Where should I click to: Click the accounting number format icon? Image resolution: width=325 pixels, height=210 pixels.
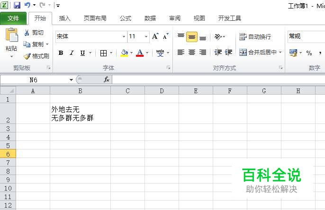(x=293, y=53)
